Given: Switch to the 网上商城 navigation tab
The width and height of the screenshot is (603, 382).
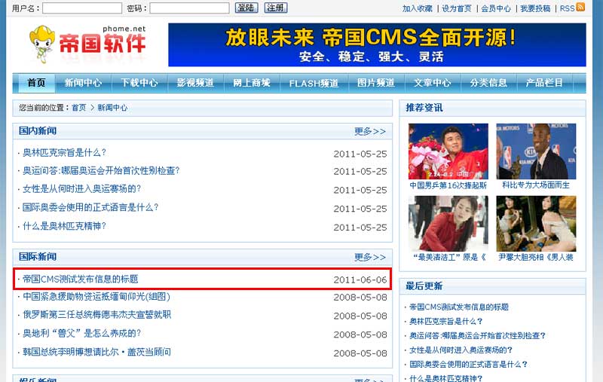Looking at the screenshot, I should coord(252,83).
